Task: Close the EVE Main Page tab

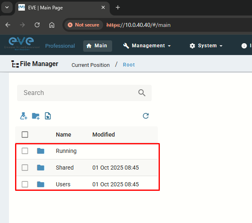Action: 103,7
